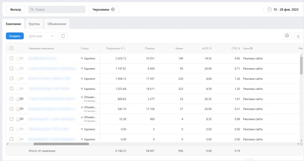Click sort arrow on Потрачено column
Screen dimensions: 304x161
(x=124, y=48)
